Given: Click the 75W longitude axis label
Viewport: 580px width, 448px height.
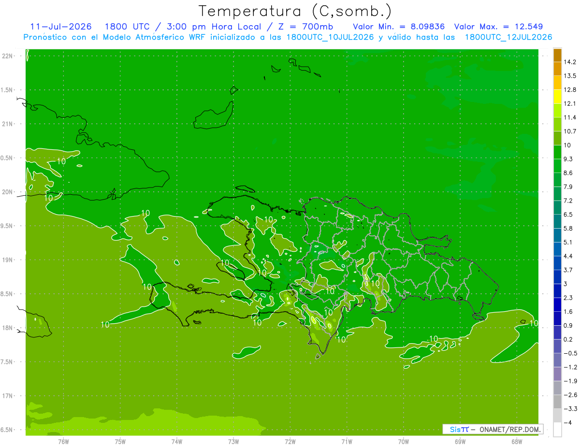Looking at the screenshot, I should [x=120, y=442].
